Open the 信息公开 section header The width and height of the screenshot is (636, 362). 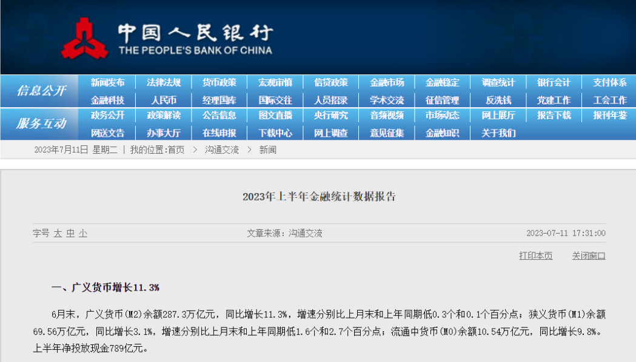click(x=41, y=91)
